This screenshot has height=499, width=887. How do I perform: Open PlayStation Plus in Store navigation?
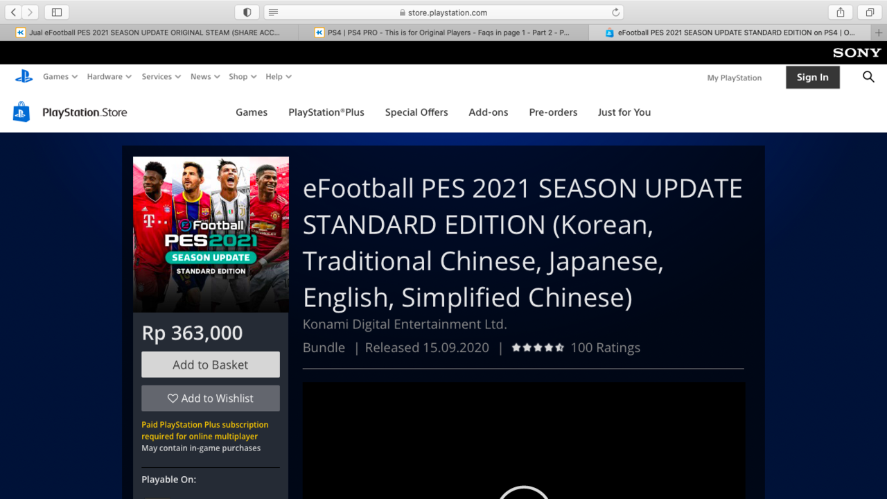point(326,112)
